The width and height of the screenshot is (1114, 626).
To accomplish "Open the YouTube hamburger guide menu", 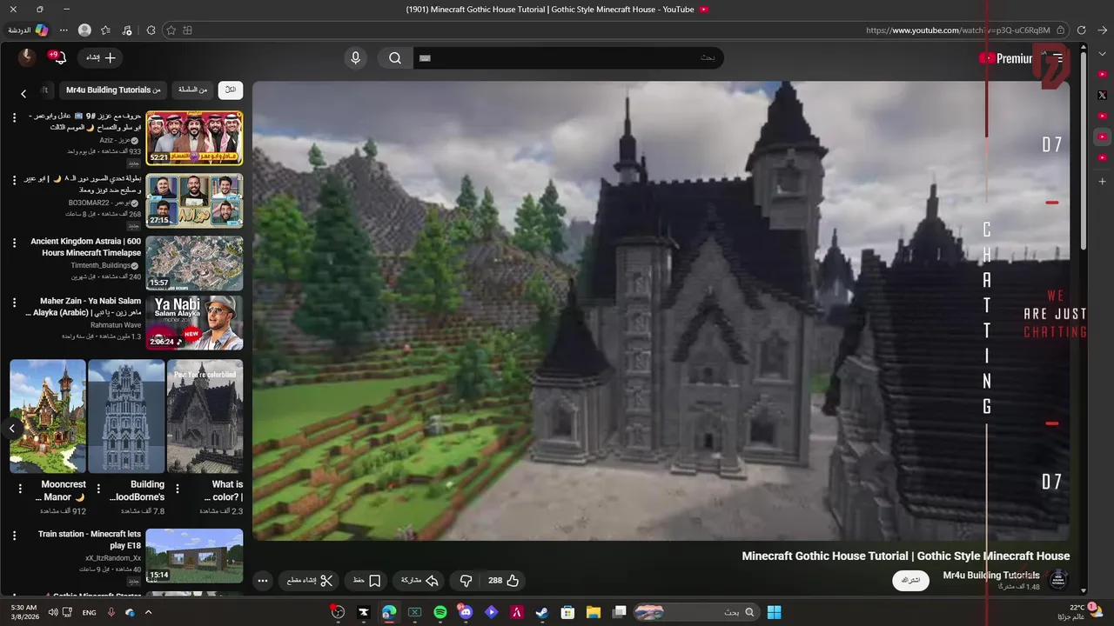I will (1057, 58).
